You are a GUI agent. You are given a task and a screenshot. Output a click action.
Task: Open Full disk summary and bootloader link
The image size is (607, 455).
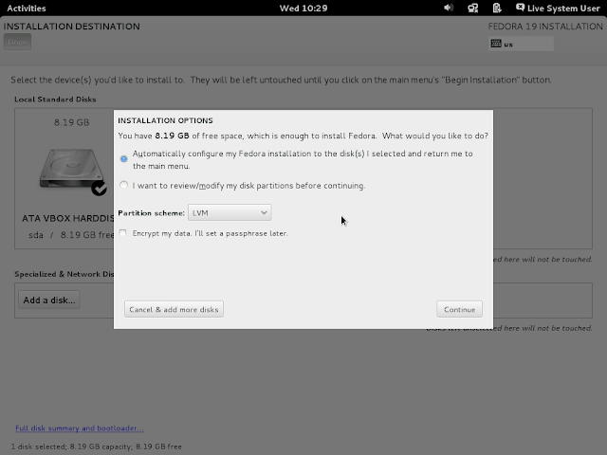click(x=80, y=428)
